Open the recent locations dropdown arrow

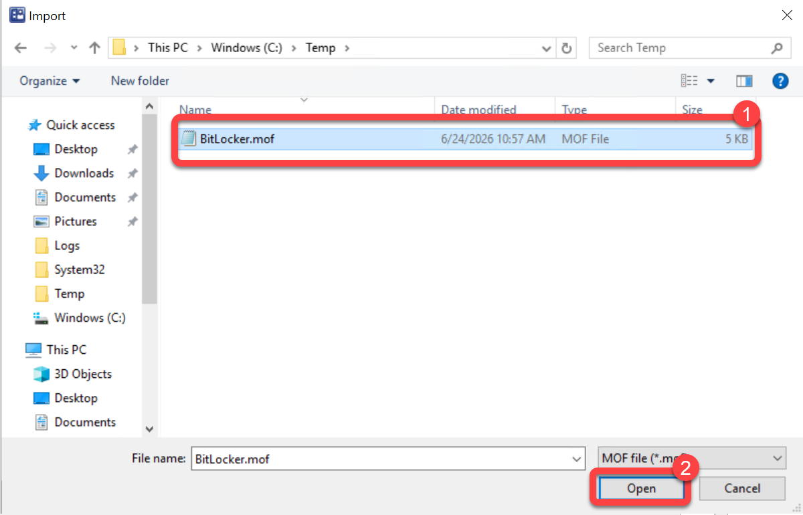coord(74,48)
